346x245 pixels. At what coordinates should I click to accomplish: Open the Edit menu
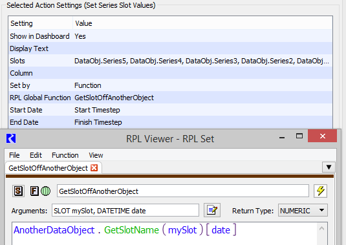(x=36, y=155)
